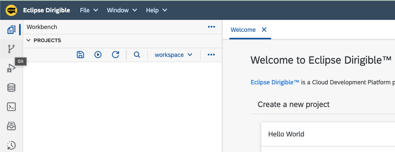Screen dimensions: 395x152
Task: Open the Help menu
Action: [x=156, y=10]
